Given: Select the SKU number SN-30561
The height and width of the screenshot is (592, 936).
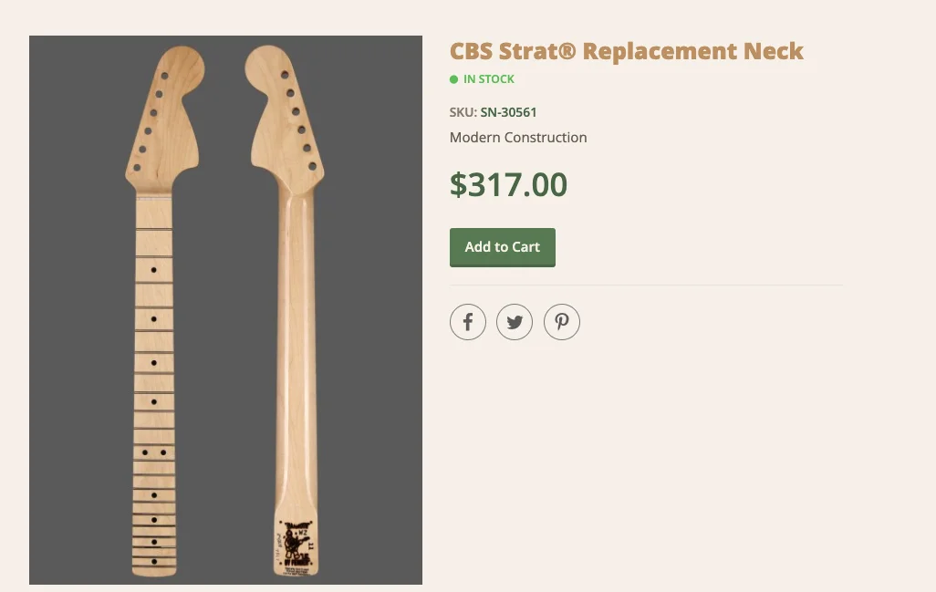Looking at the screenshot, I should pos(509,112).
